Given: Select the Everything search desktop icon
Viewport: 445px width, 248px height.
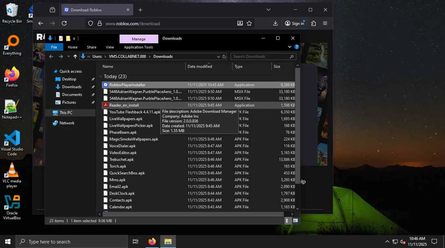Looking at the screenshot, I should [x=12, y=45].
